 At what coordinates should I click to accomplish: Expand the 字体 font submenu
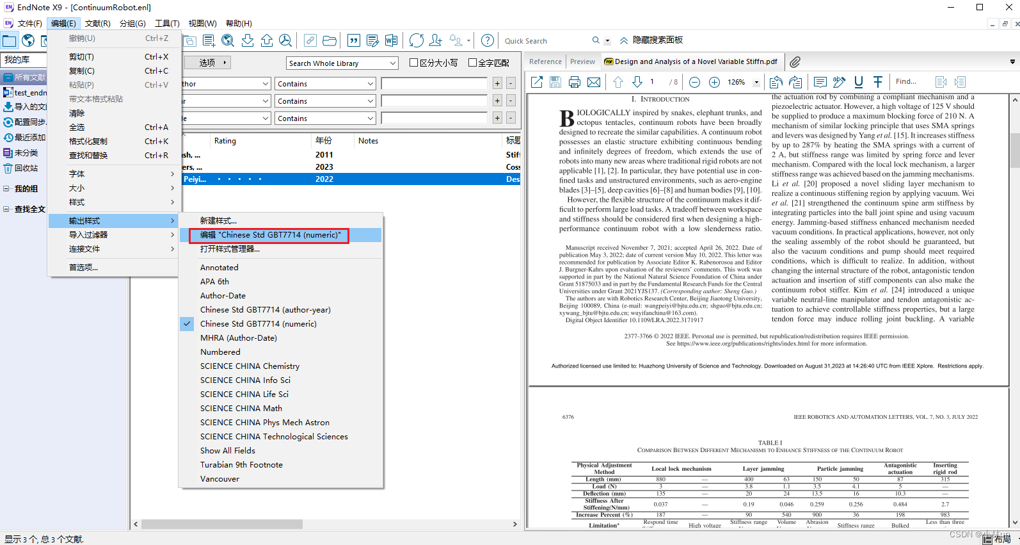115,174
